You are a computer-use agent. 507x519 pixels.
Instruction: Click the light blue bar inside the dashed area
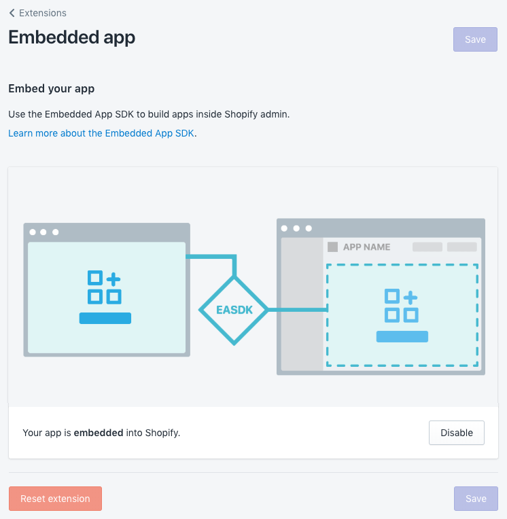coord(402,336)
